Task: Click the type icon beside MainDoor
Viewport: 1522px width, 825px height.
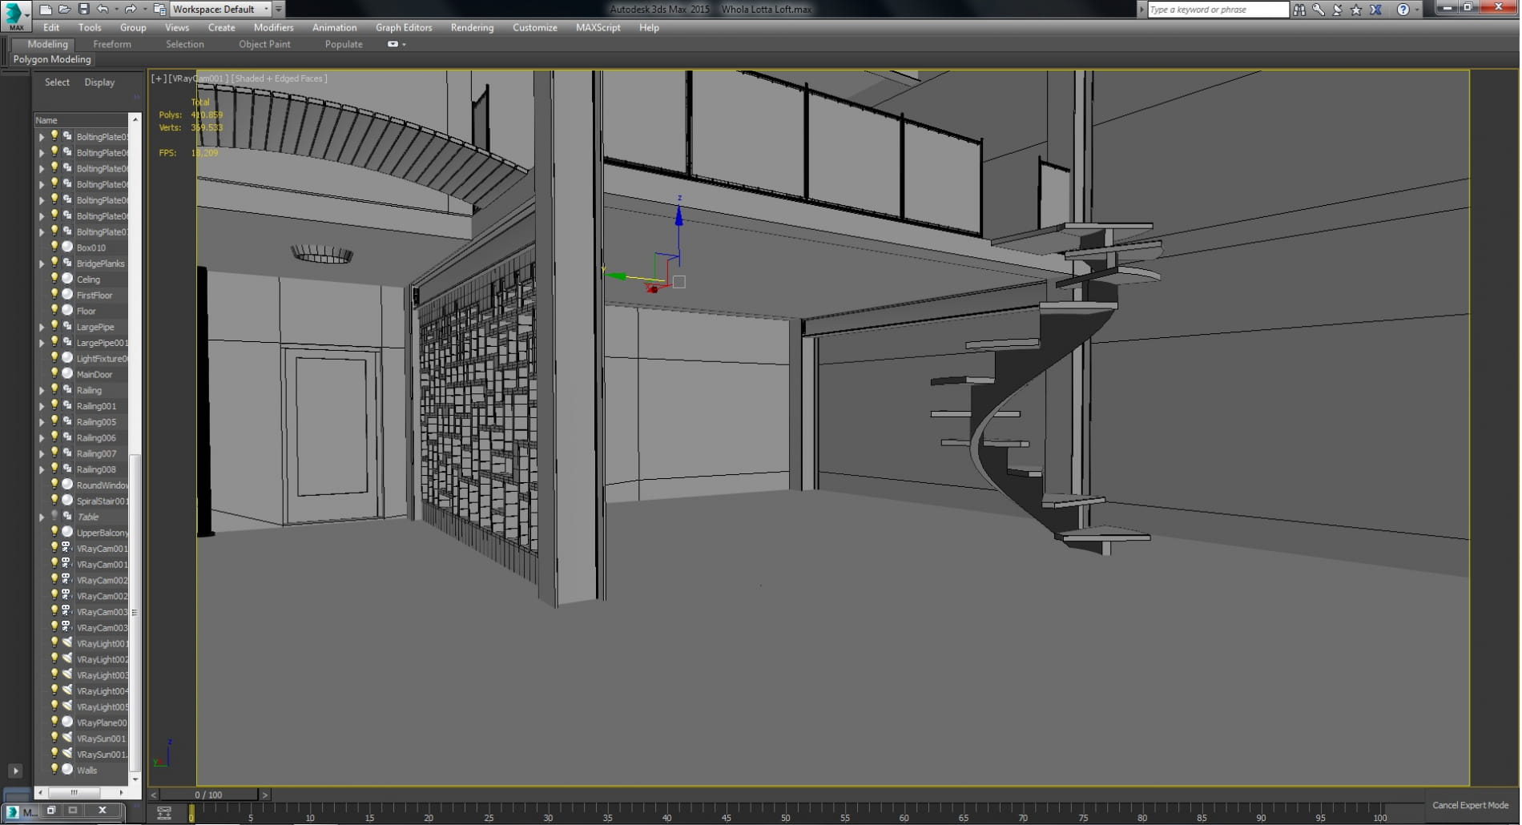Action: [68, 374]
